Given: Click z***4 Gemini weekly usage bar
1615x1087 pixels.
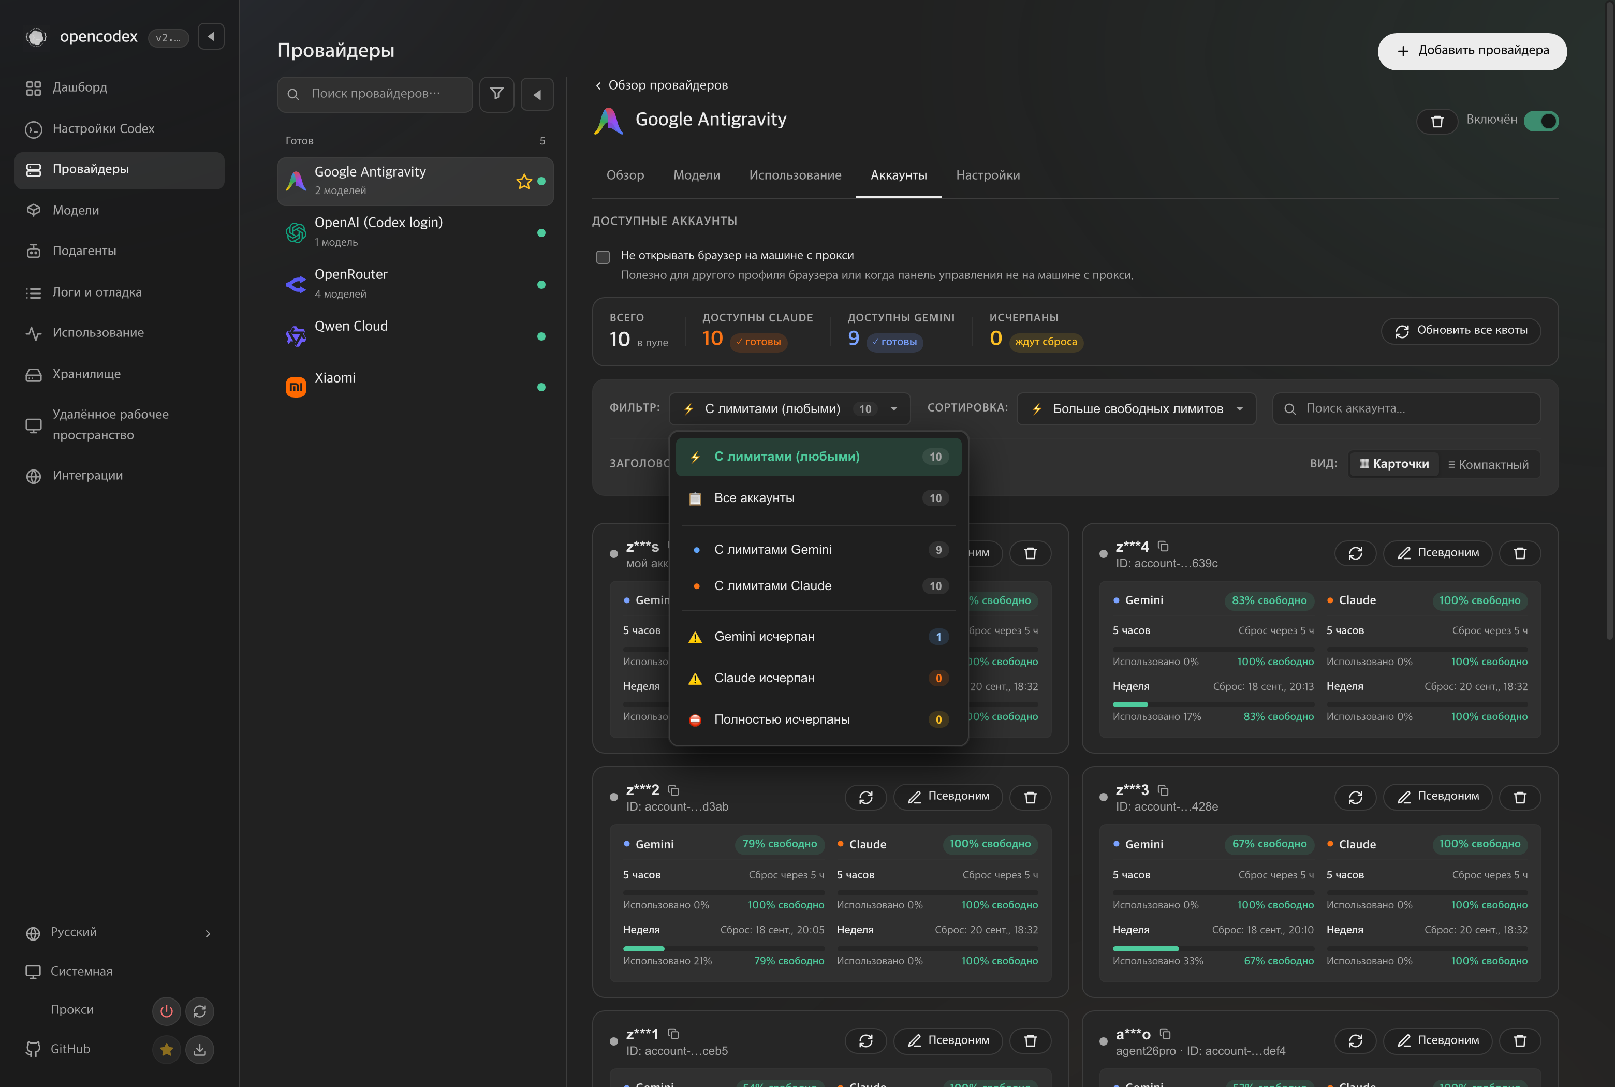Looking at the screenshot, I should (1213, 704).
